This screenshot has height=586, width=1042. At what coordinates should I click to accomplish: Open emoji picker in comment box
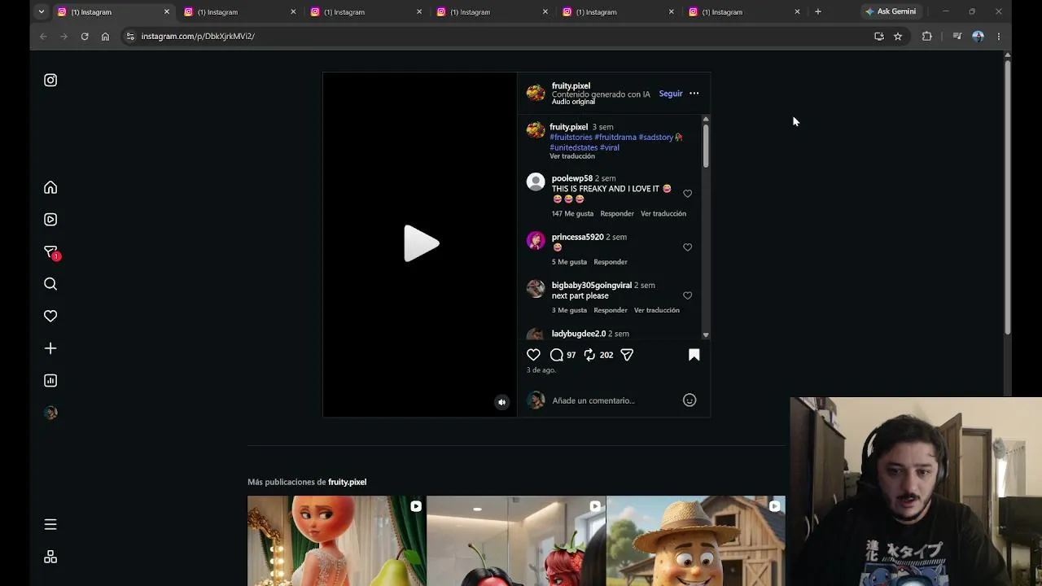pos(690,400)
